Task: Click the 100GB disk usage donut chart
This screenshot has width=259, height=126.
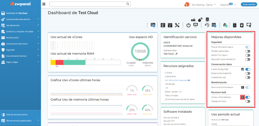Action: 140,51
